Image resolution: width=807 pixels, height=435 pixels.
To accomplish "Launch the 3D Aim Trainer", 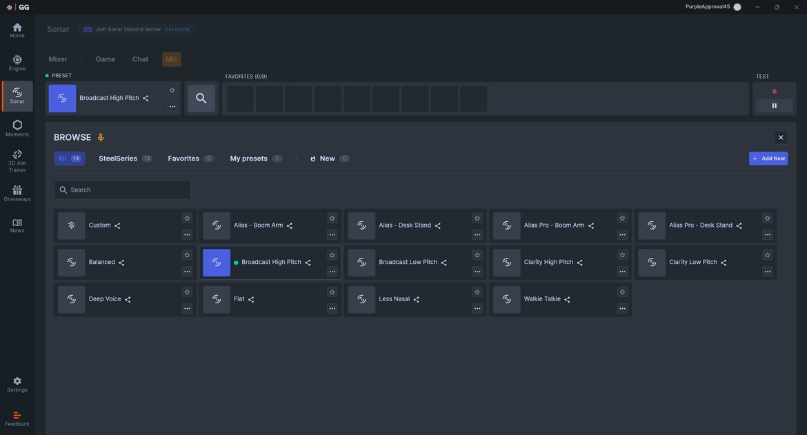I will click(x=17, y=161).
